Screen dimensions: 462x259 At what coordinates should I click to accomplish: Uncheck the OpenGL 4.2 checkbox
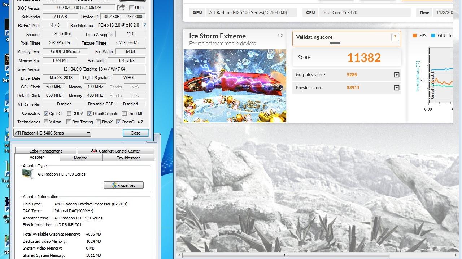pos(118,122)
